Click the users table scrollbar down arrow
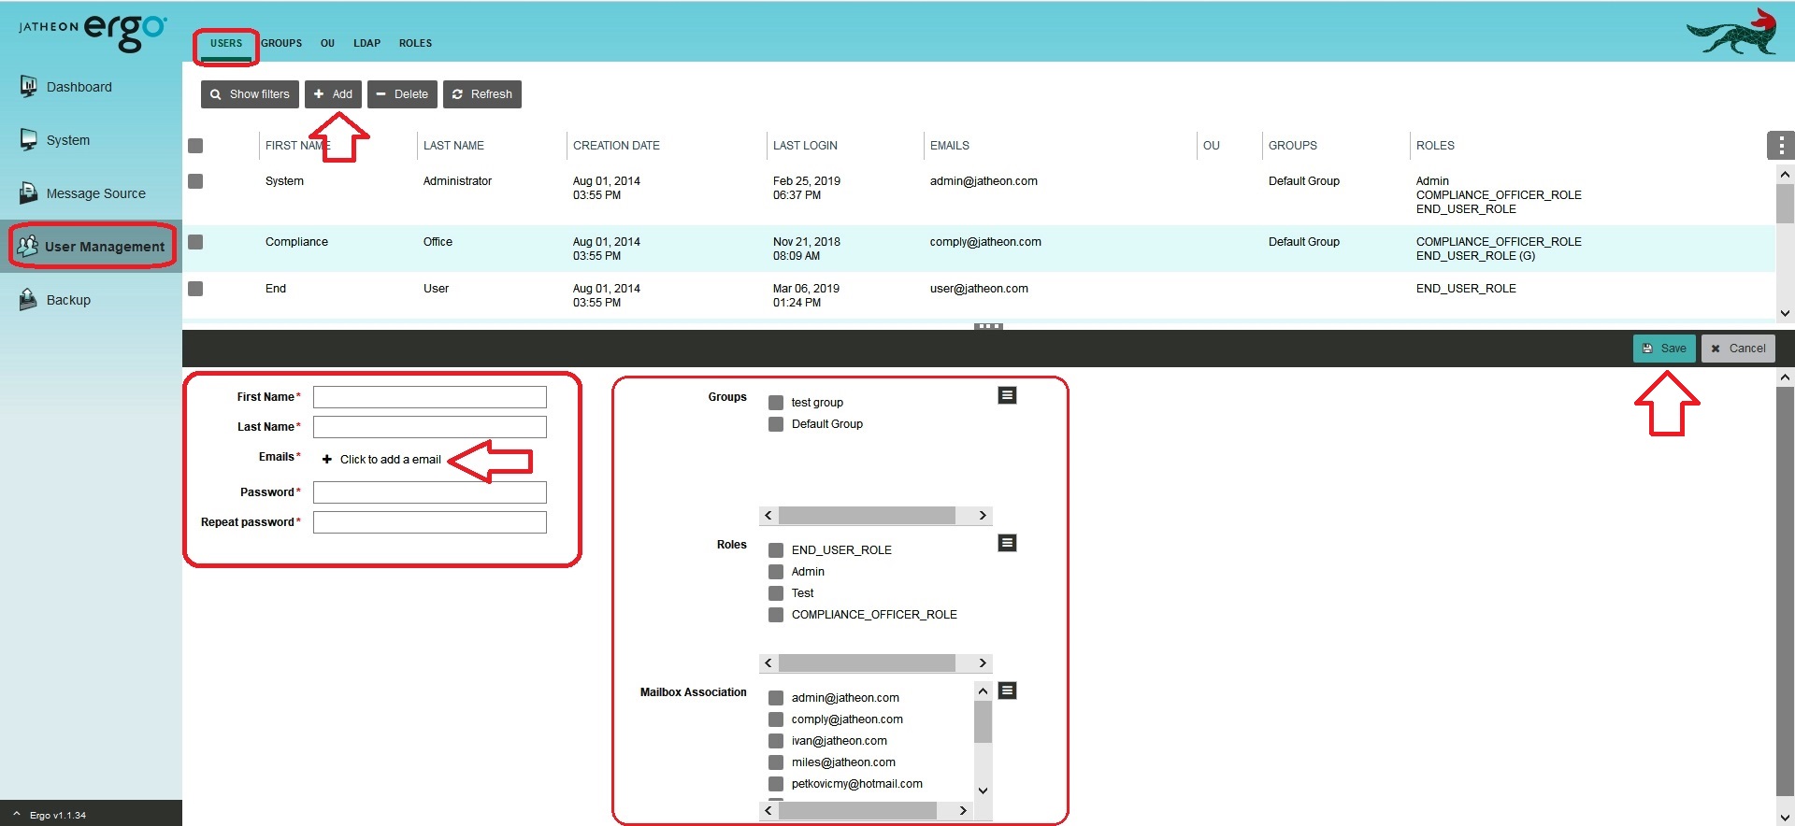Image resolution: width=1795 pixels, height=826 pixels. [x=1785, y=314]
